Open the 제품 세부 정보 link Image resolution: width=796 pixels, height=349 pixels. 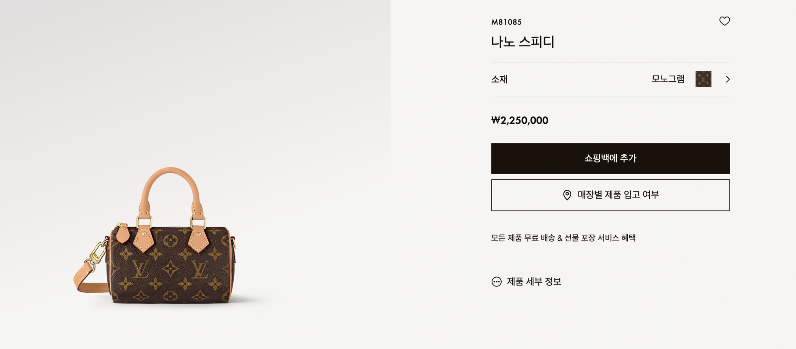(x=534, y=282)
